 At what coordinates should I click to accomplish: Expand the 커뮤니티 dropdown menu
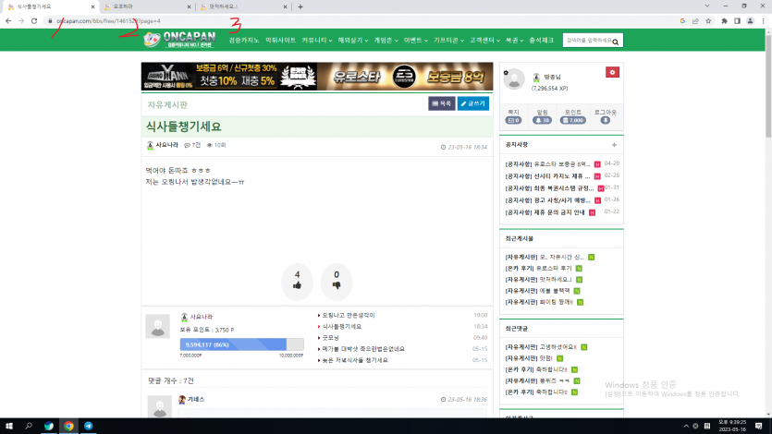(316, 41)
